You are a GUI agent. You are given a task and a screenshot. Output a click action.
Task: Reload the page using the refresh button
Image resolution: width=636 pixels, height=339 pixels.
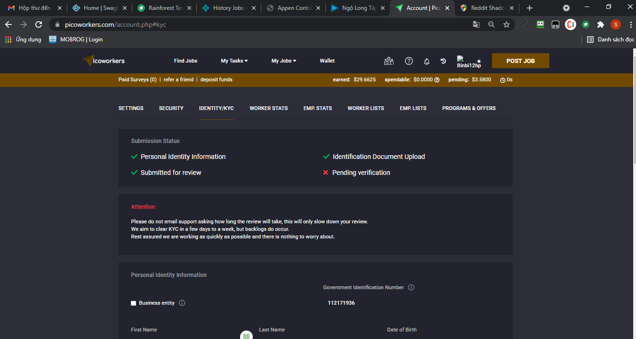pyautogui.click(x=39, y=24)
